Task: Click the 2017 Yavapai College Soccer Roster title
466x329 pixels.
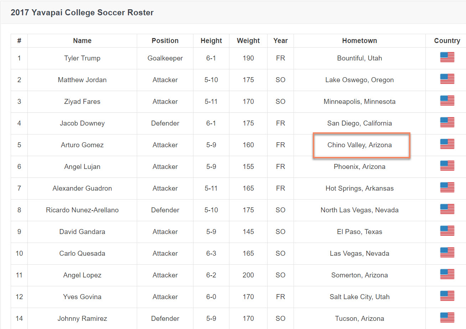Action: click(x=82, y=12)
